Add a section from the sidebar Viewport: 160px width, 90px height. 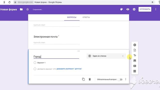(x=135, y=71)
